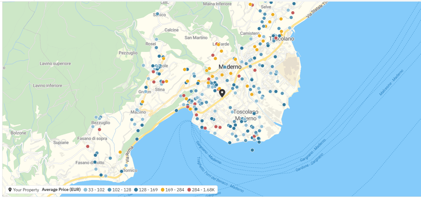Click the Your Property legend text
Image resolution: width=421 pixels, height=200 pixels.
click(26, 190)
